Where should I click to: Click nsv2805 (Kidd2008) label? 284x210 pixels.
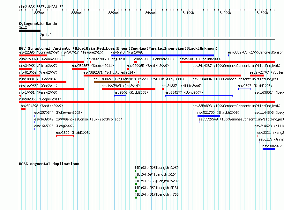(73, 133)
